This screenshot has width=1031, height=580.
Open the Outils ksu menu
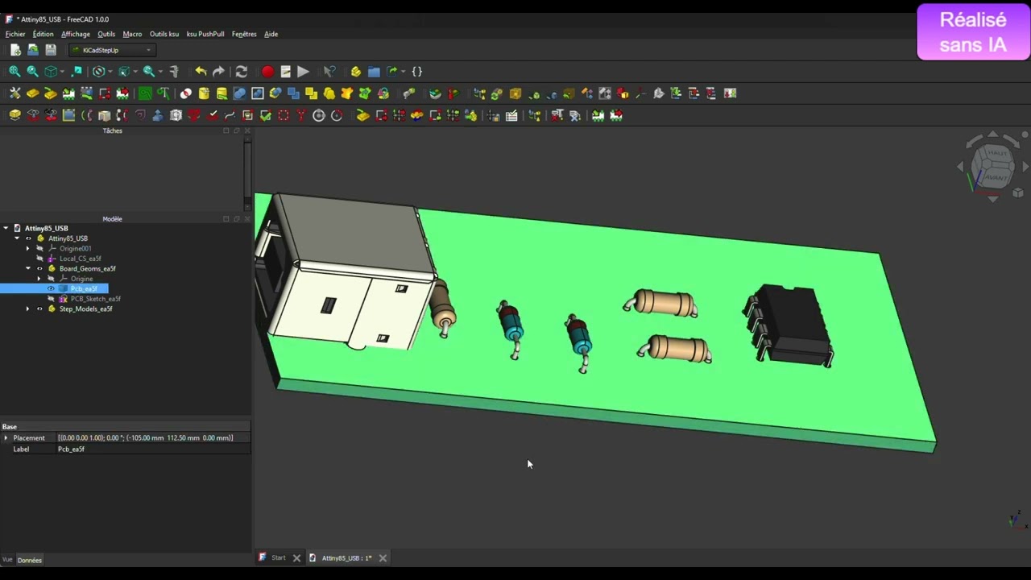[164, 34]
